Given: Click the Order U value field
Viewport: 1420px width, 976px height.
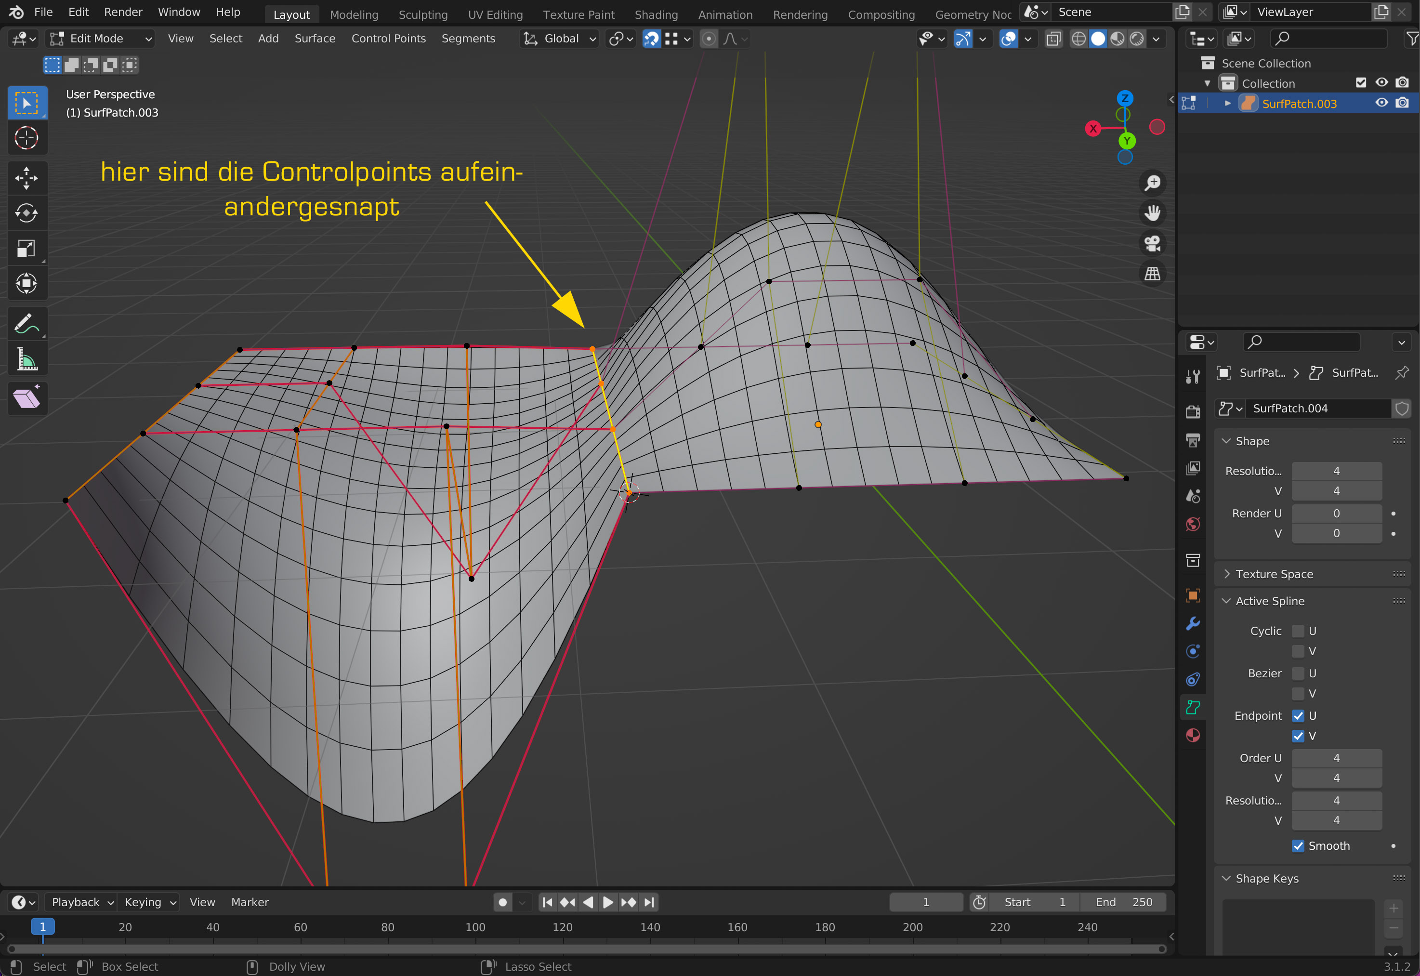Looking at the screenshot, I should coord(1336,758).
